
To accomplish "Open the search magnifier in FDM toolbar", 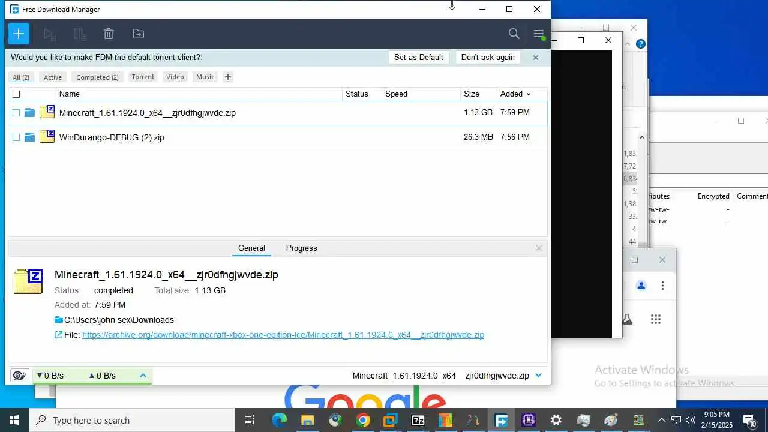I will (514, 34).
